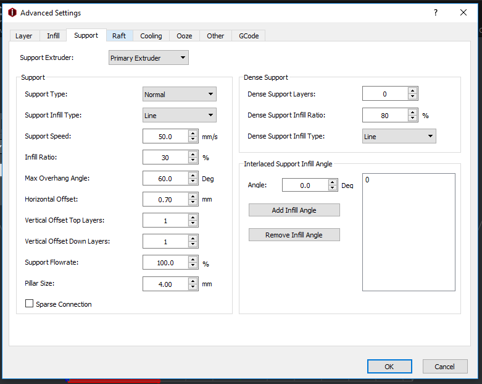Open Support Extruder dropdown

point(149,58)
